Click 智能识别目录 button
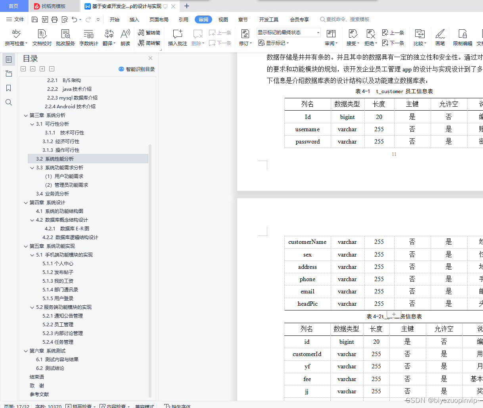Screen dimensions: 483x408 click(136, 69)
